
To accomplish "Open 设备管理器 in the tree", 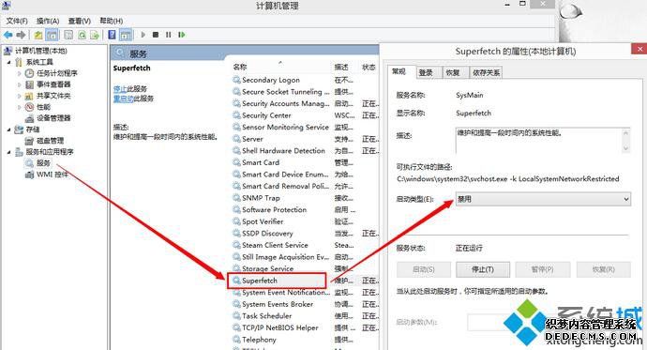I will click(53, 118).
